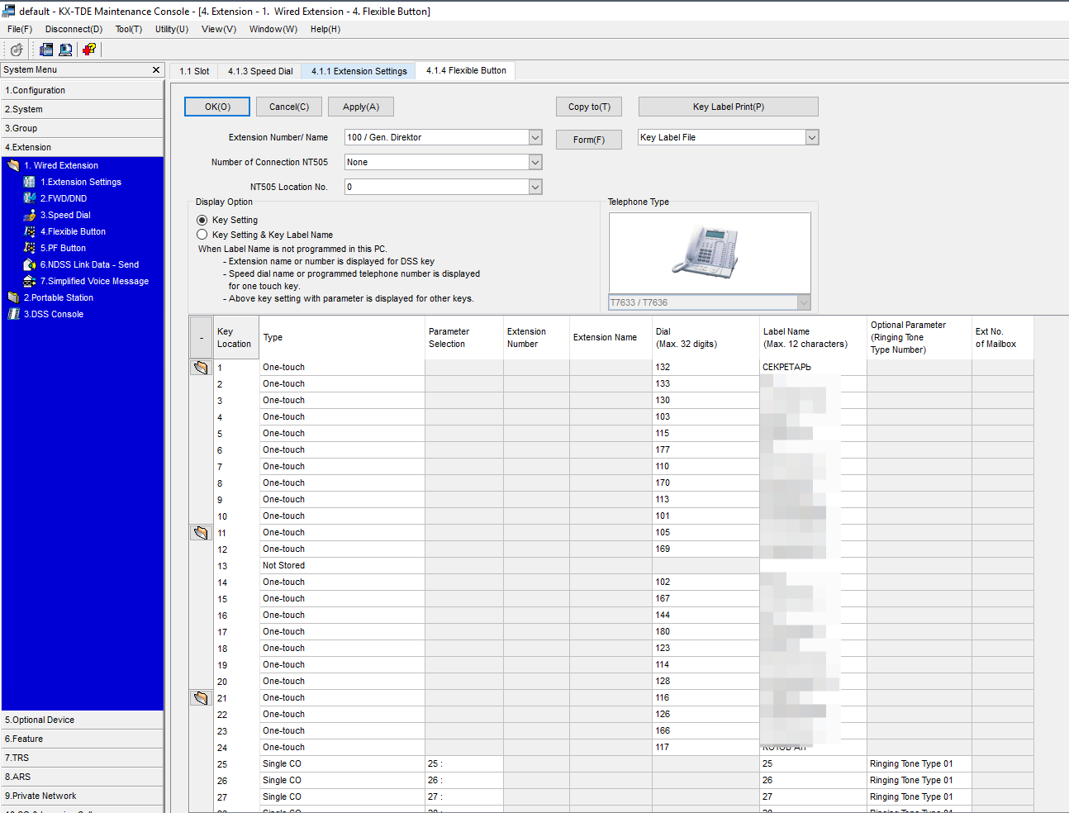Click the Apply(A) button
Screen dimensions: 1069x813
pos(361,107)
